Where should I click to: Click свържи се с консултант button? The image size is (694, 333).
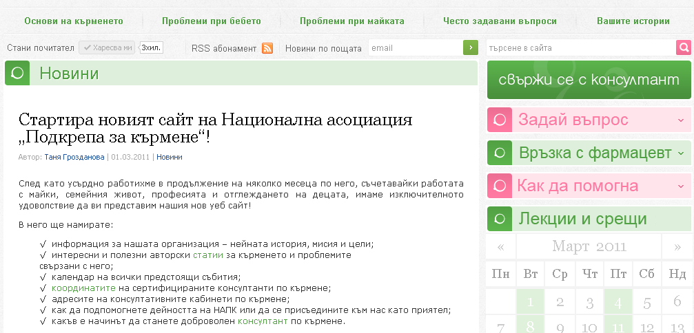click(589, 80)
